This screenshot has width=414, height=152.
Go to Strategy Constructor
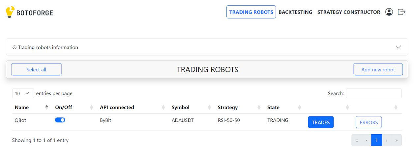[x=348, y=12]
